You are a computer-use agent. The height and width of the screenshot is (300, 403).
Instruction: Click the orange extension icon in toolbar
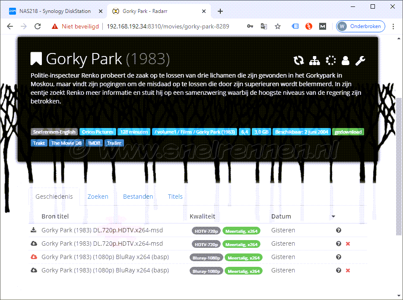(309, 26)
